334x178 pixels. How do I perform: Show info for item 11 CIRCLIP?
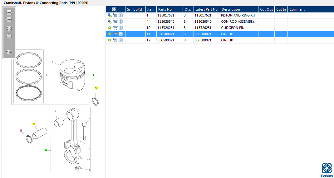(121, 34)
